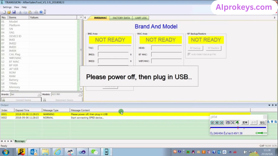Toggle the pinned state of the Output panel
The height and width of the screenshot is (156, 278).
(x=272, y=105)
